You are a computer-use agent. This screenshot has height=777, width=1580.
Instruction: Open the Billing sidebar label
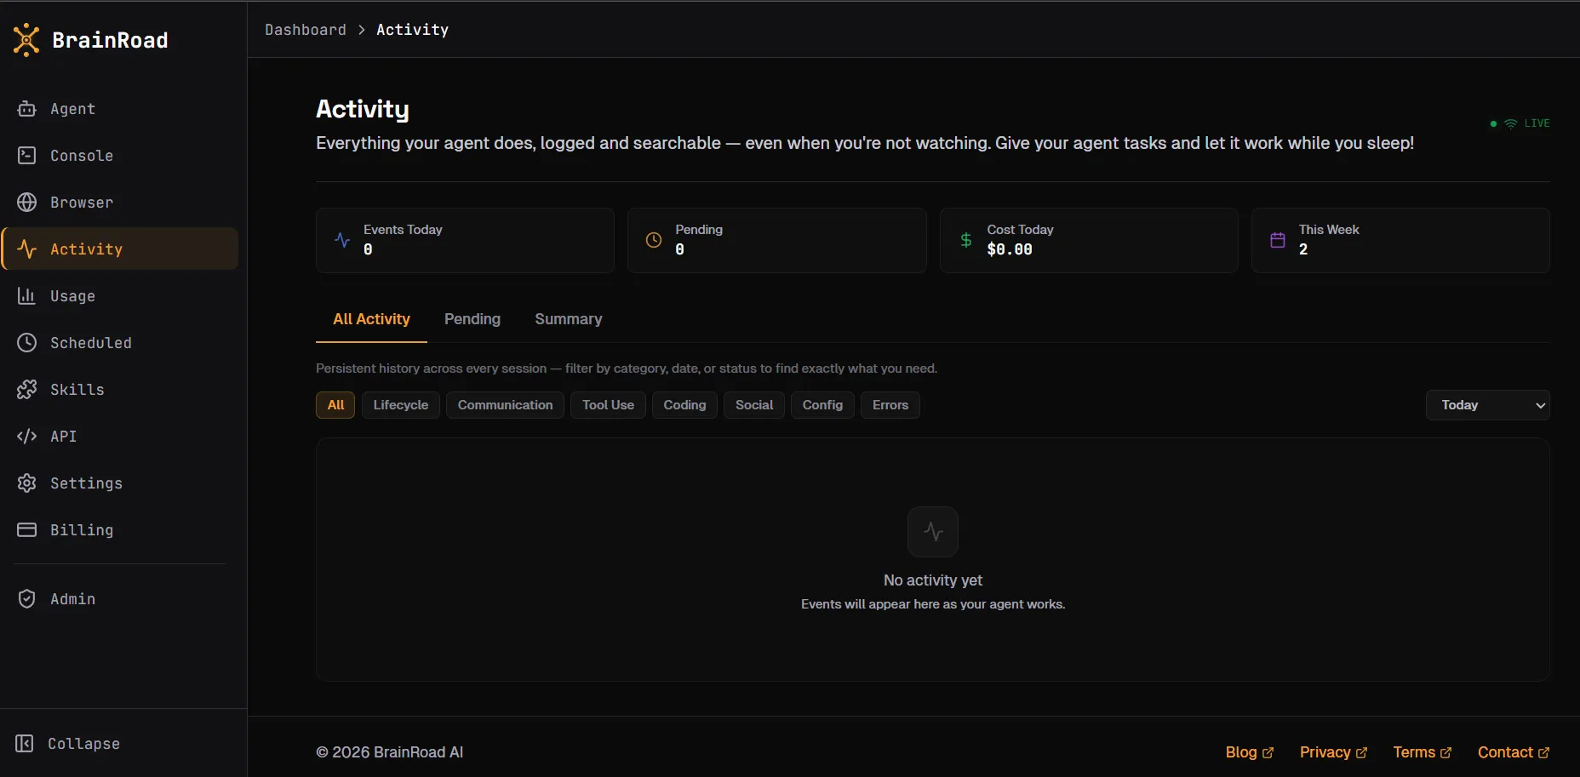click(82, 530)
